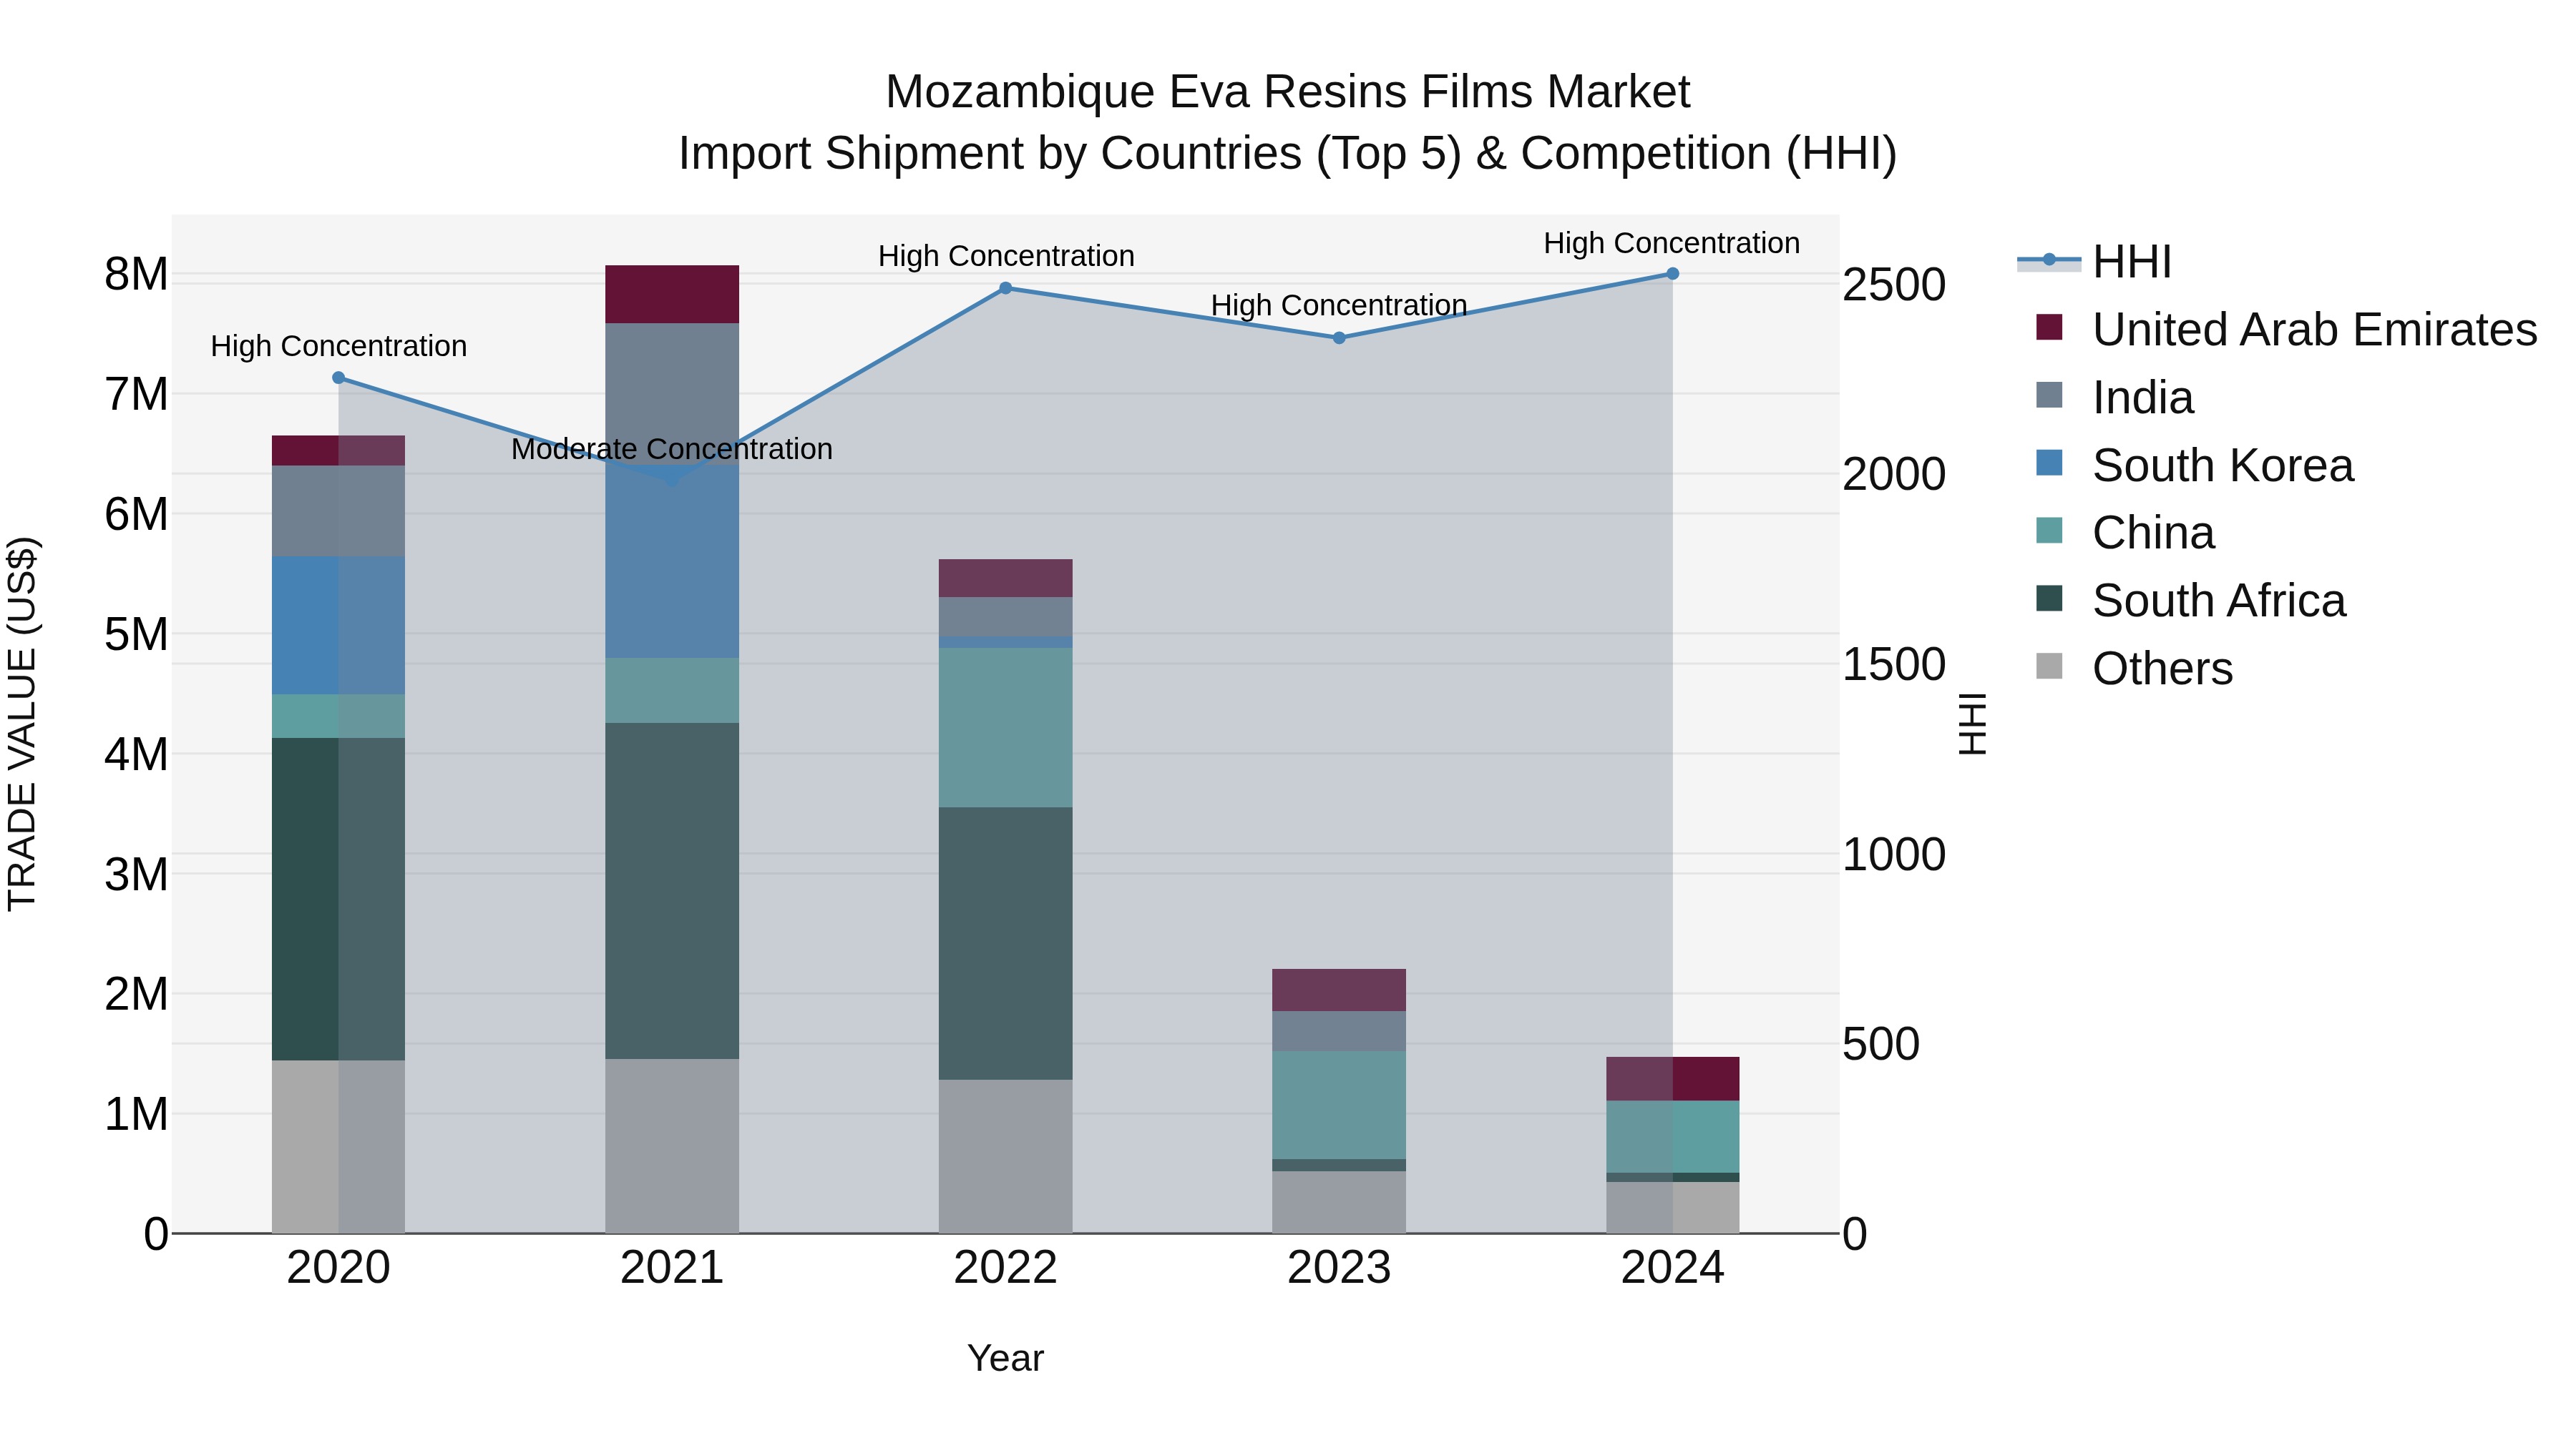This screenshot has height=1448, width=2576.
Task: Click the Others gray legend swatch
Action: 2049,666
